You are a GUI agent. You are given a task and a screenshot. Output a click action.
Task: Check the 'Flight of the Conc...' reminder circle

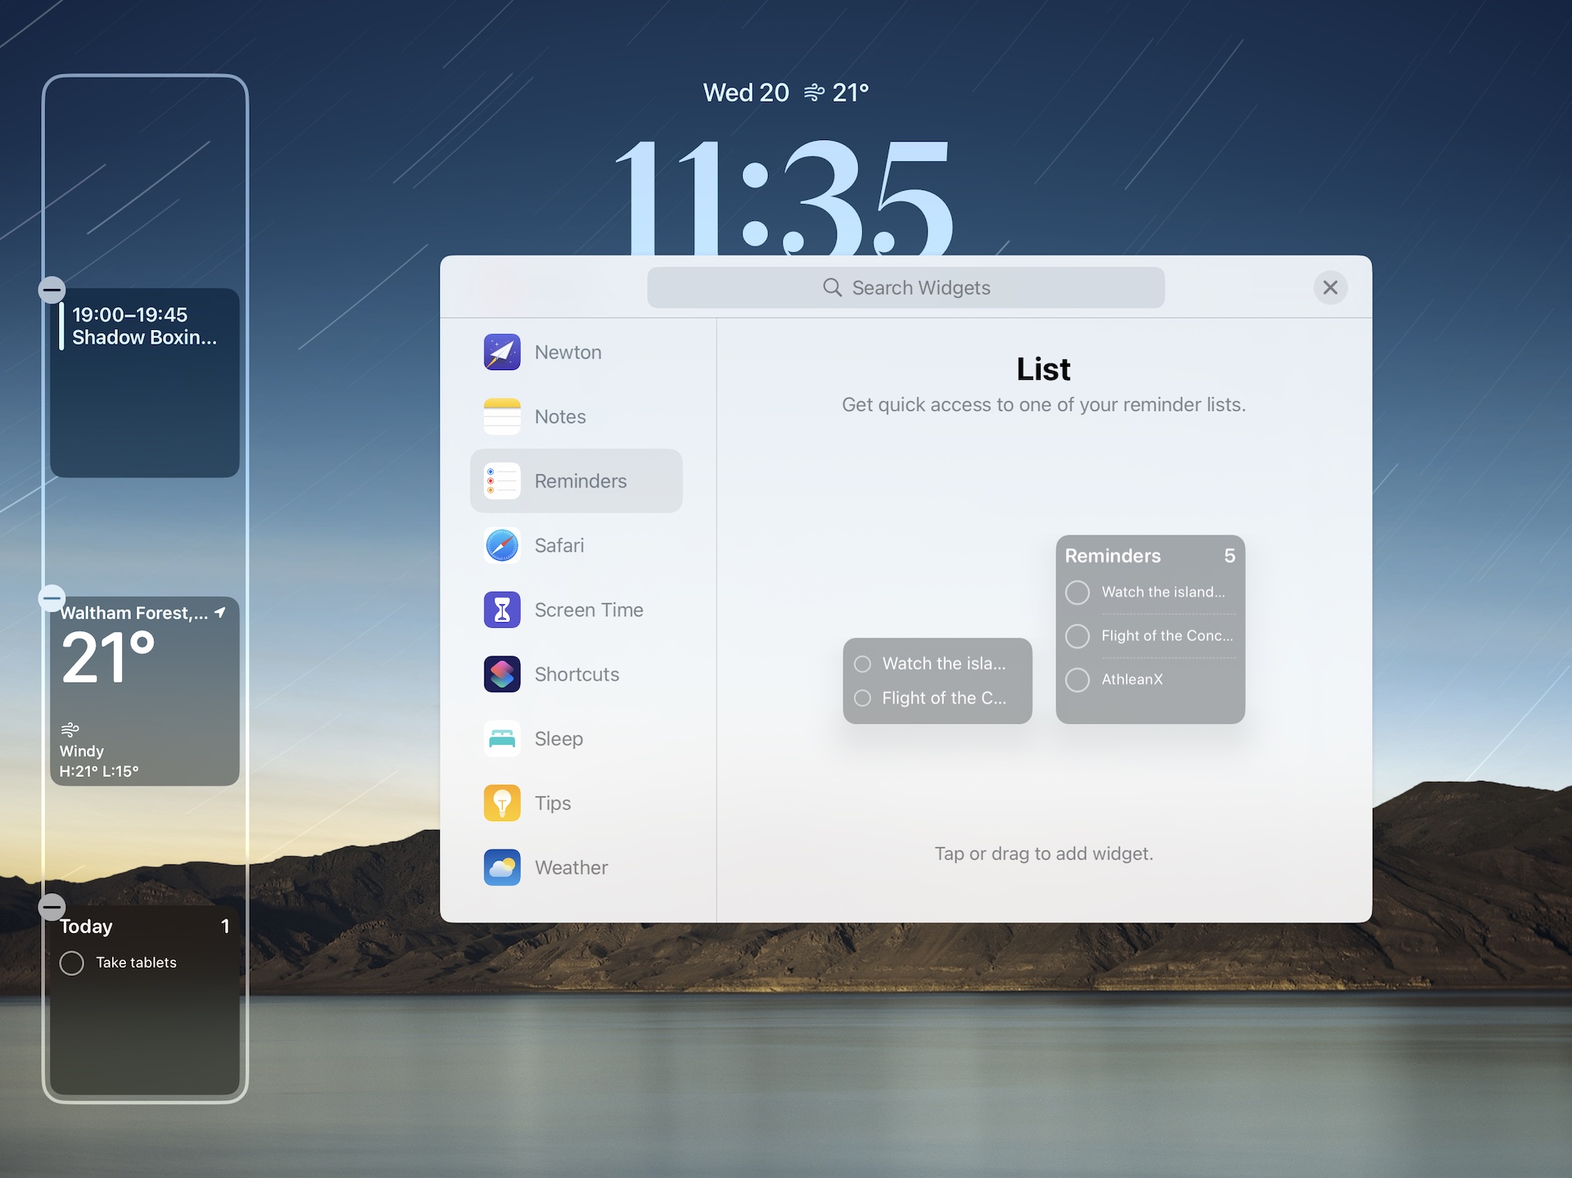(1077, 636)
